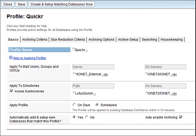
Task: Click Apply To Mail Users, Groups heading
Action: pyautogui.click(x=34, y=69)
